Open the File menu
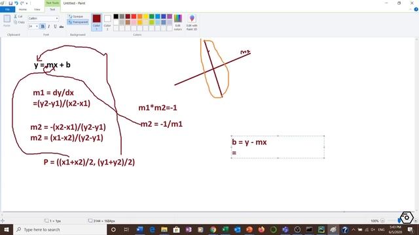This screenshot has height=235, width=419. 7,9
